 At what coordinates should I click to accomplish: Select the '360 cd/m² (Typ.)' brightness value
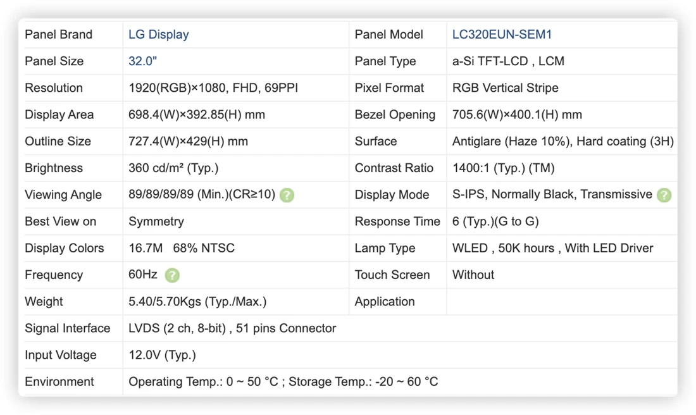coord(173,168)
